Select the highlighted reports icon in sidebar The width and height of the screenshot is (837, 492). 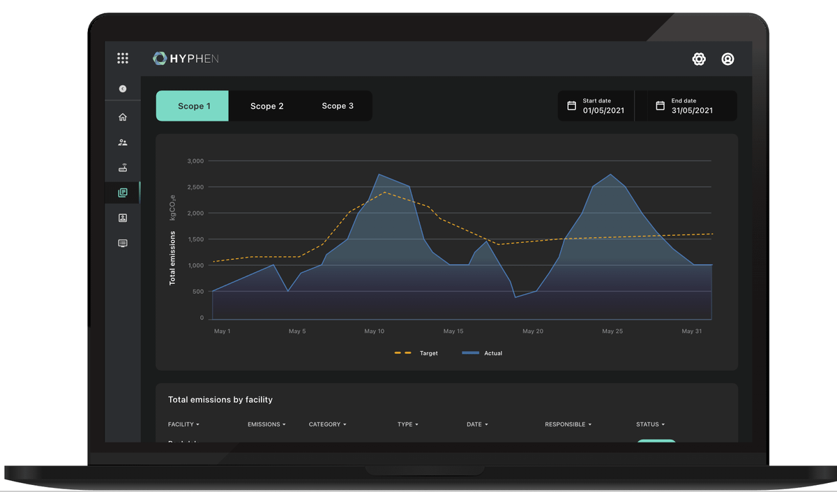pos(123,193)
